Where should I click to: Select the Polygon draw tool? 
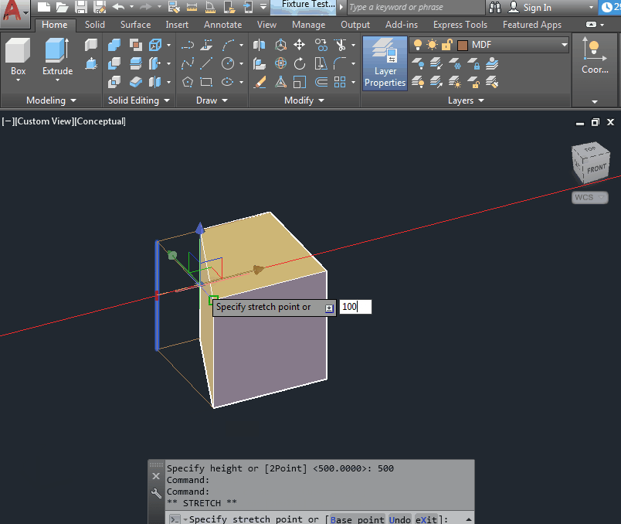tap(188, 82)
